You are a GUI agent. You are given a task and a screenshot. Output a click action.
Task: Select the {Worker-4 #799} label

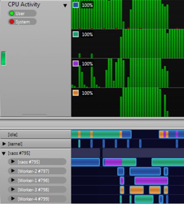[x=33, y=199]
